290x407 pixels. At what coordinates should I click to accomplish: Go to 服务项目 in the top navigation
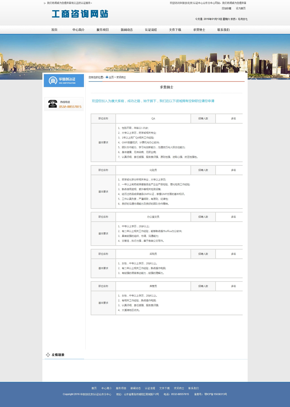click(x=103, y=30)
